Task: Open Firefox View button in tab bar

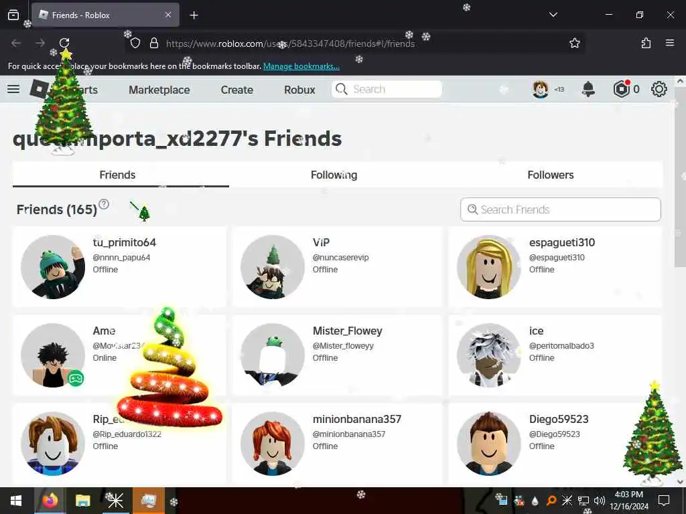Action: click(13, 15)
